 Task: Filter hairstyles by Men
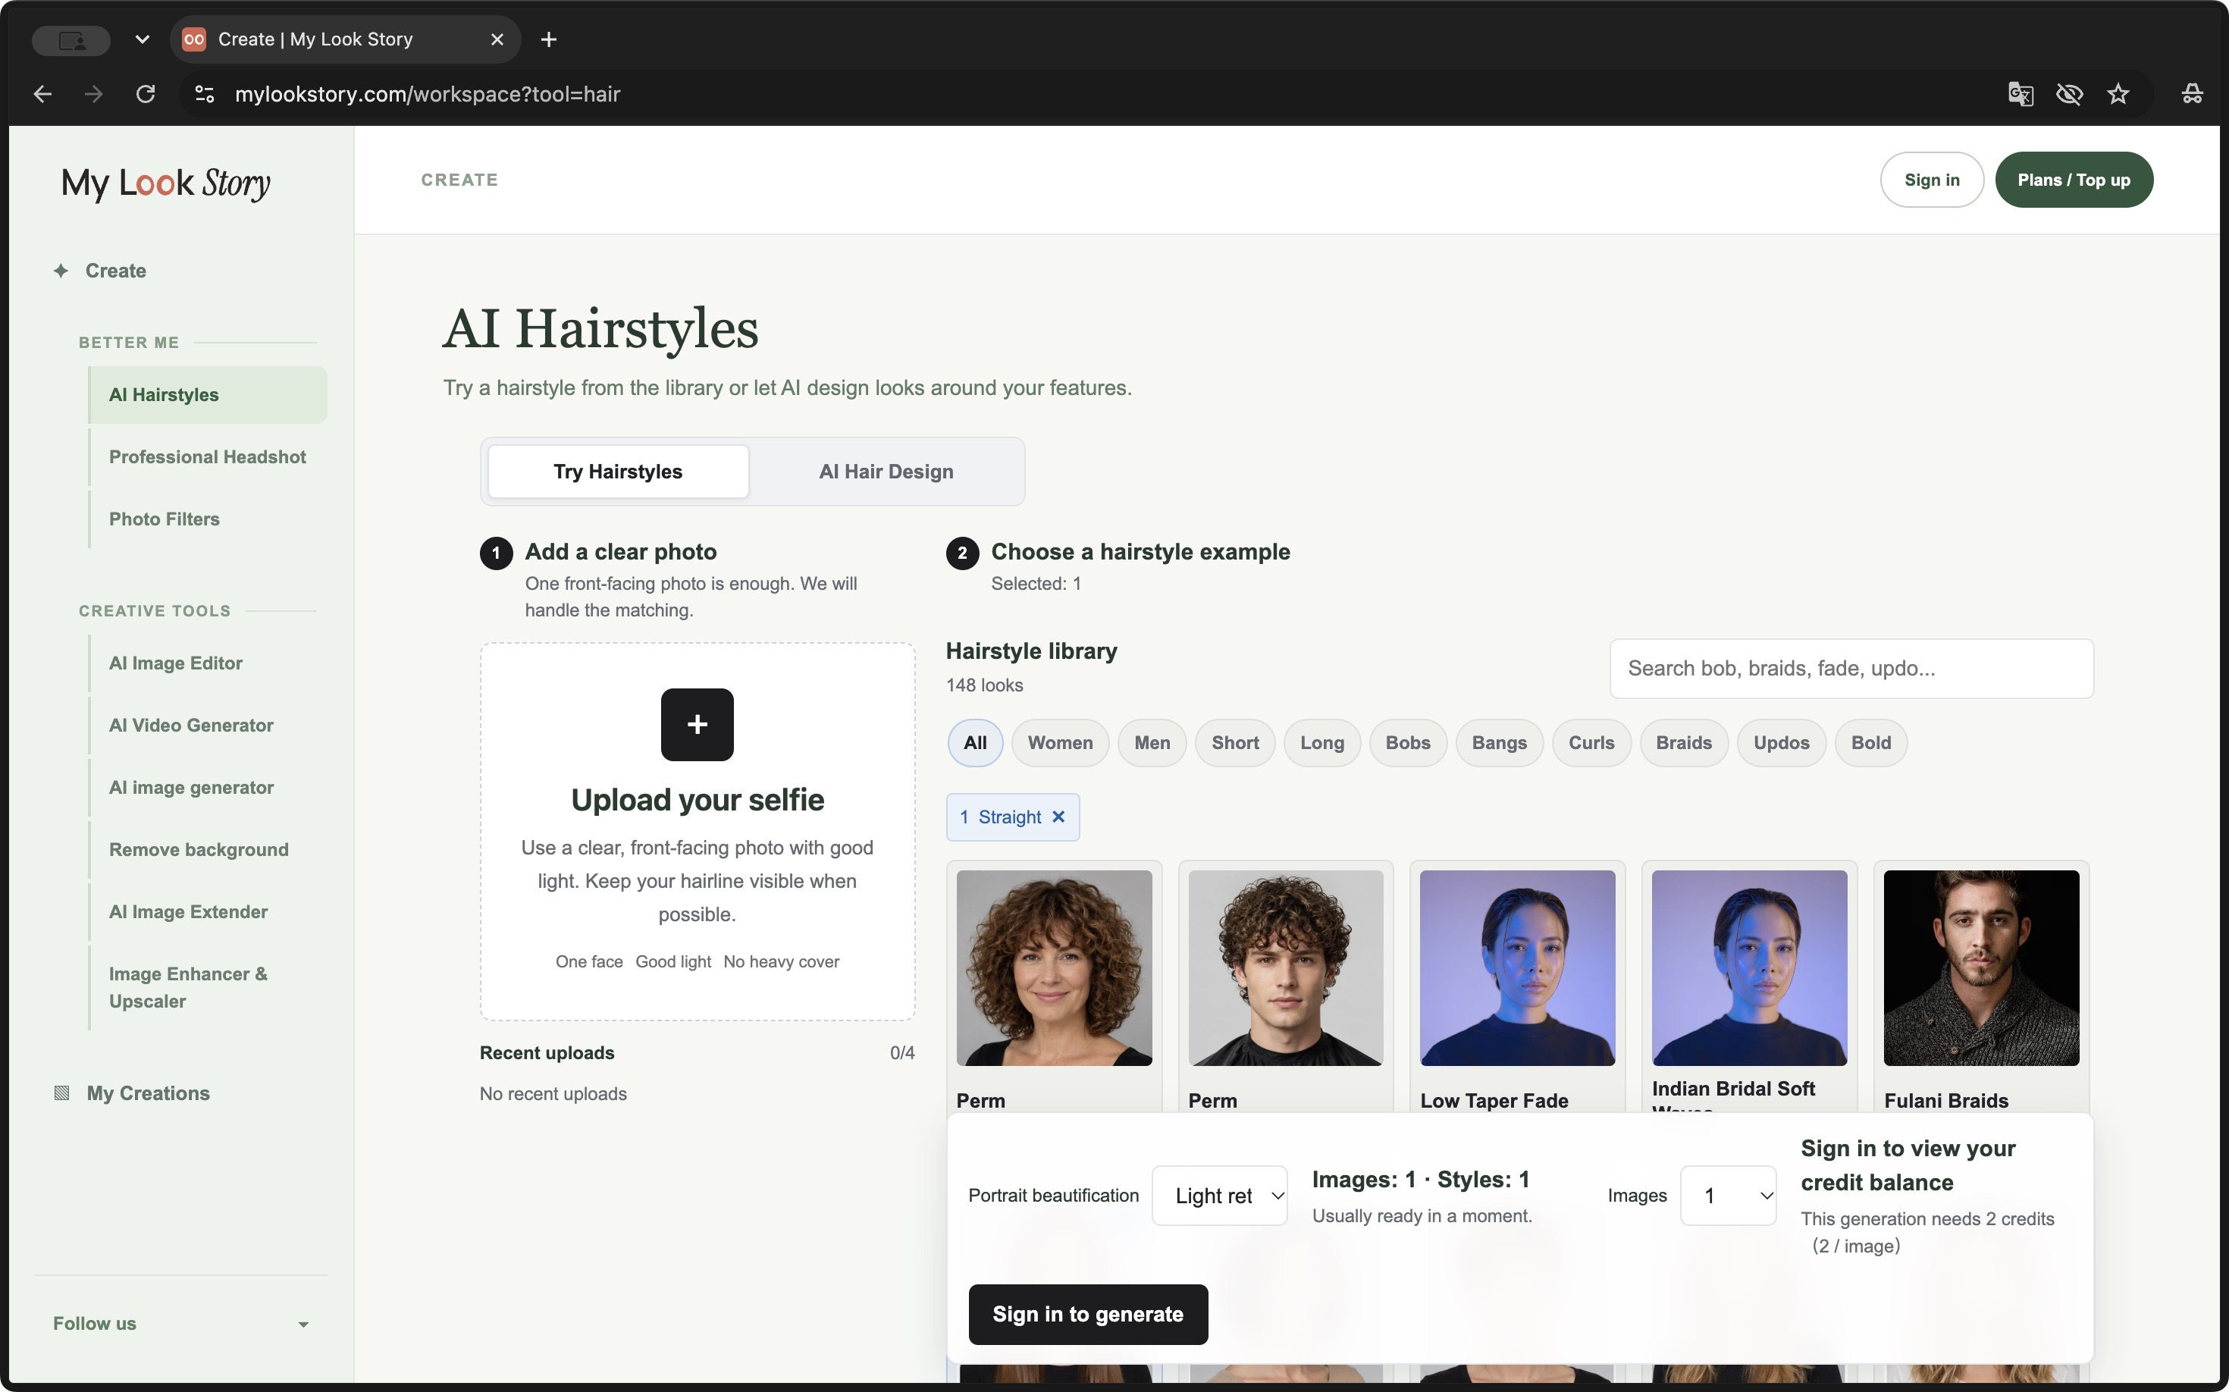[x=1152, y=743]
